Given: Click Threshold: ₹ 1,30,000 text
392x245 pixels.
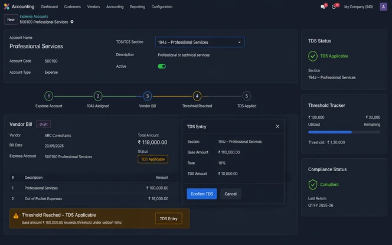Looking at the screenshot, I should coord(326,142).
